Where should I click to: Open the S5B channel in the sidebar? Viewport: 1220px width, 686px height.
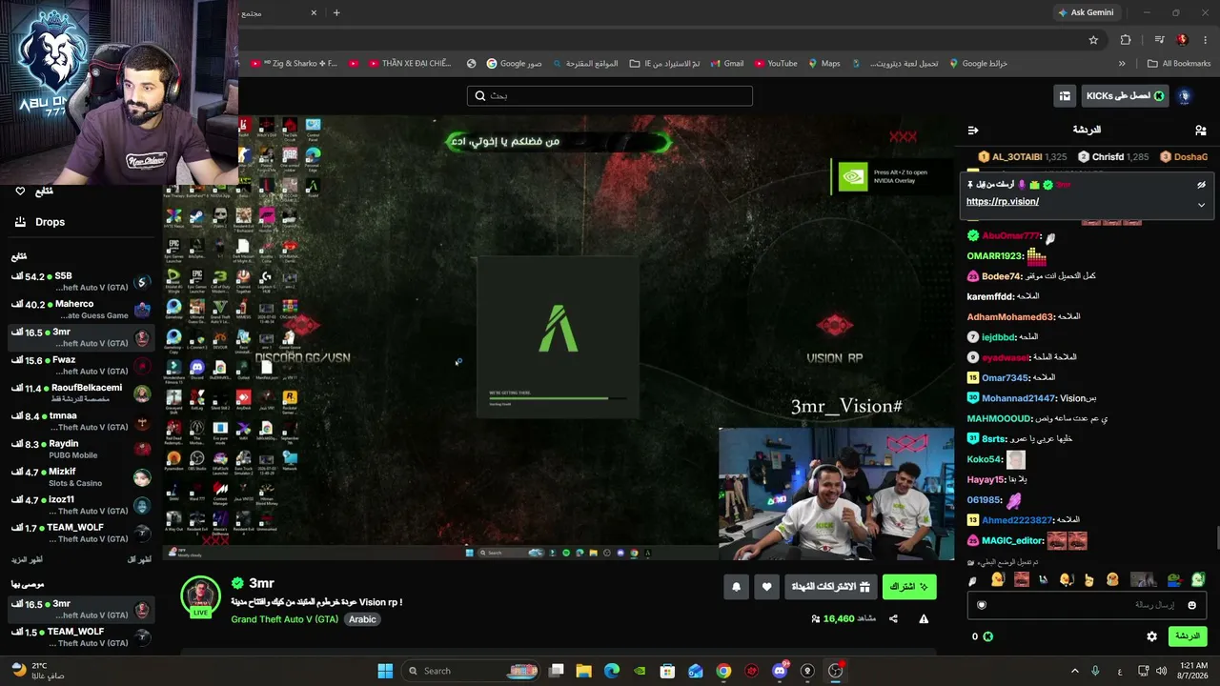pos(81,282)
